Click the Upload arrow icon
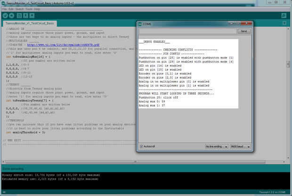The height and width of the screenshot is (196, 292). click(12, 16)
